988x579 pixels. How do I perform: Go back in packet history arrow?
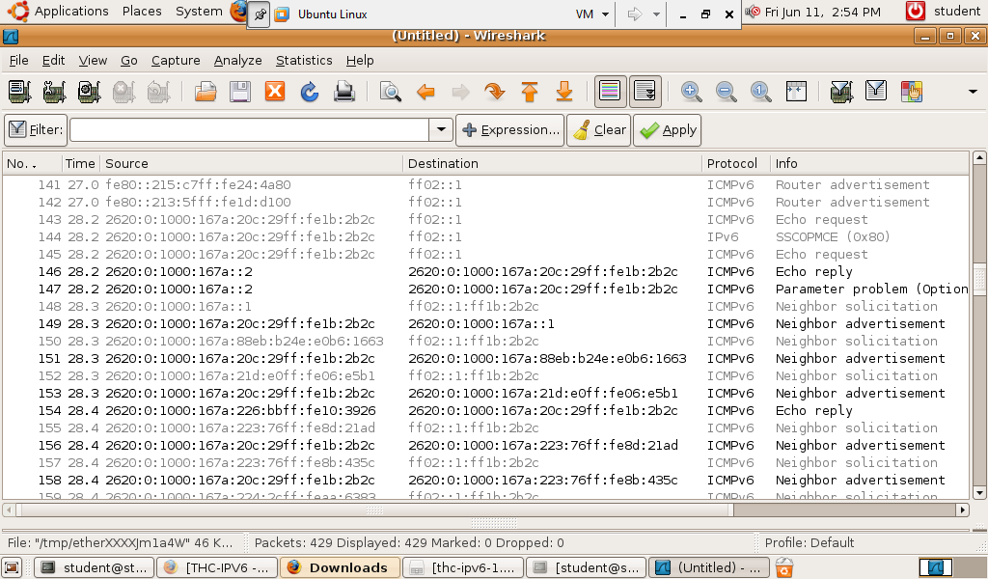[425, 92]
